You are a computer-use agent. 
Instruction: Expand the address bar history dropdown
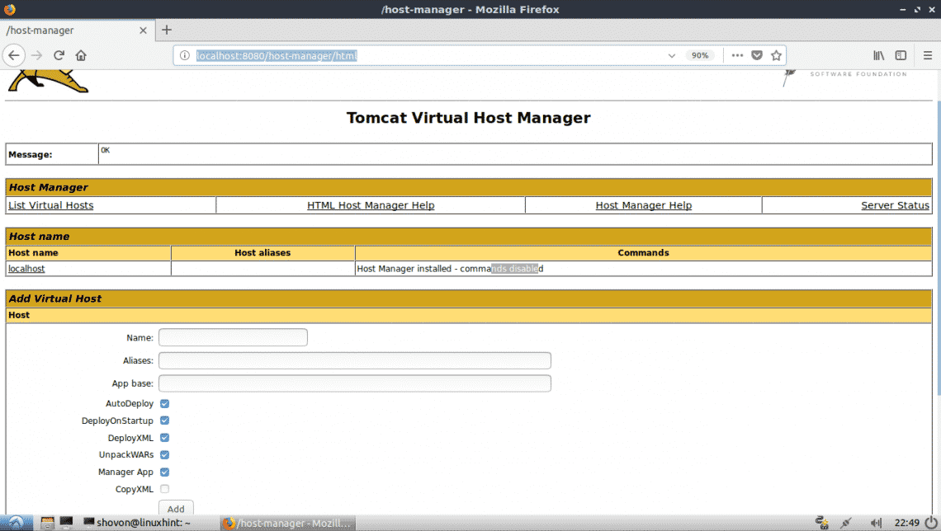(672, 55)
